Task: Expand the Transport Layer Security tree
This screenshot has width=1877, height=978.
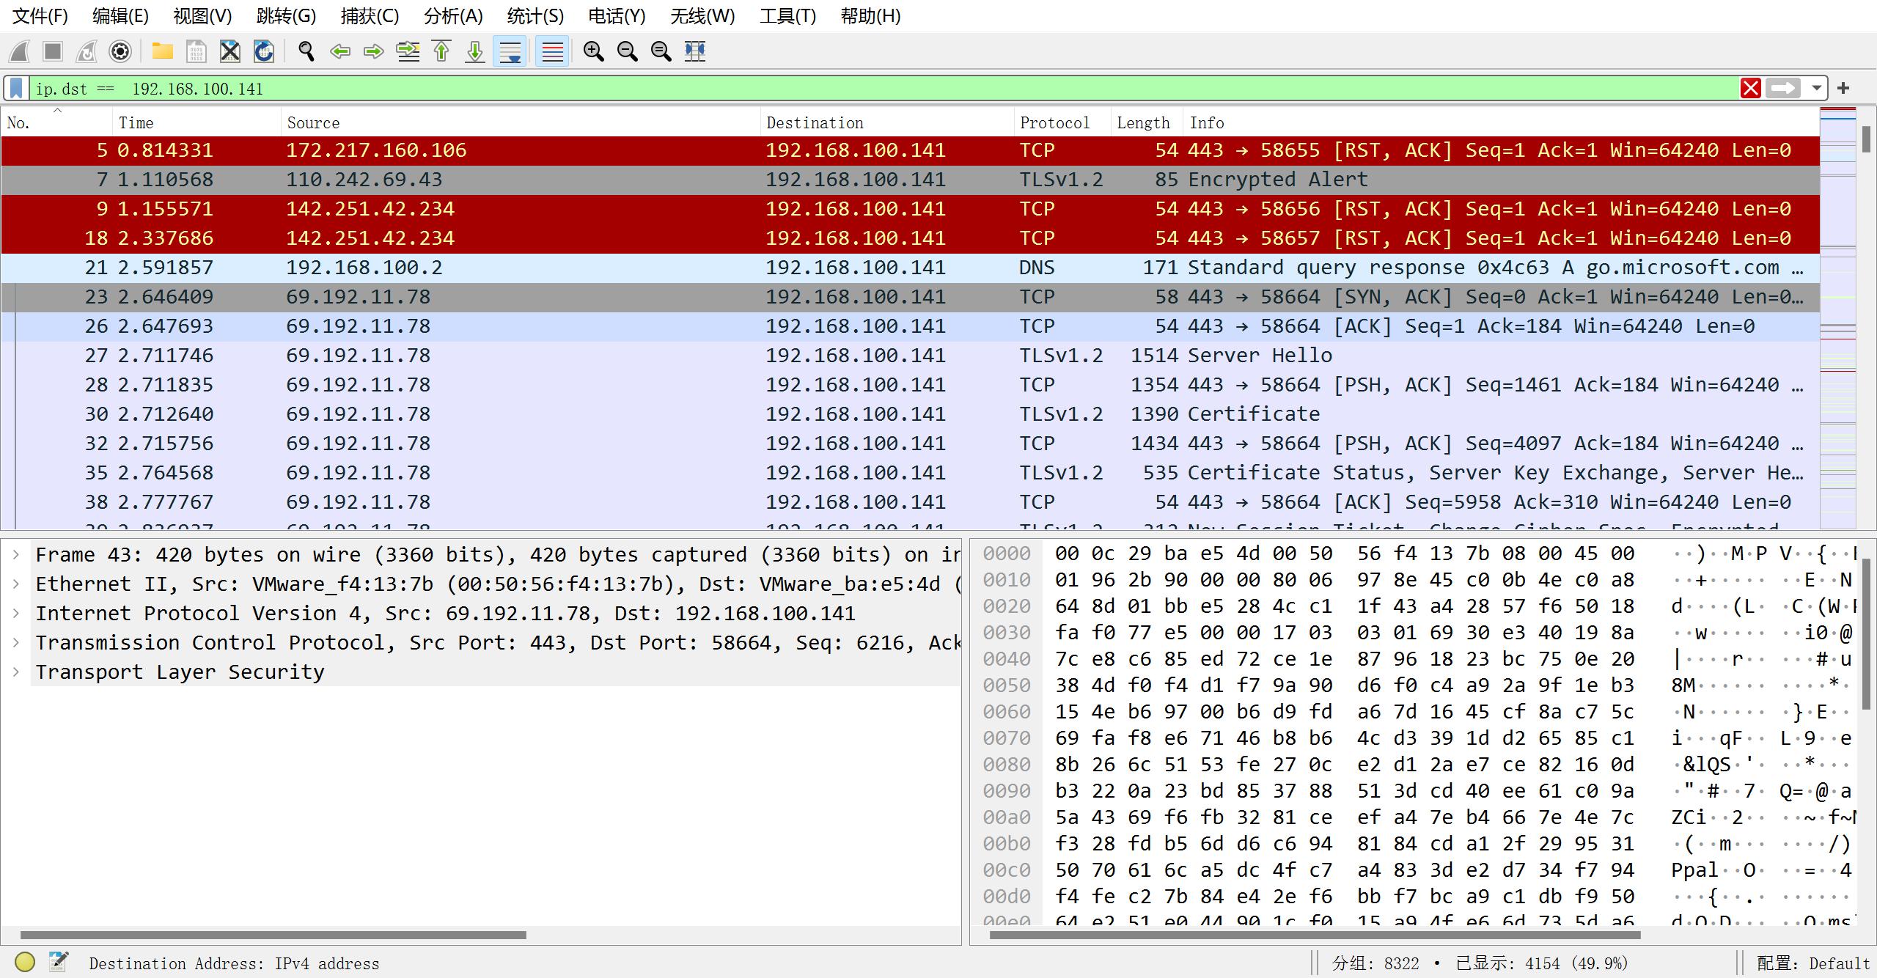Action: tap(16, 672)
